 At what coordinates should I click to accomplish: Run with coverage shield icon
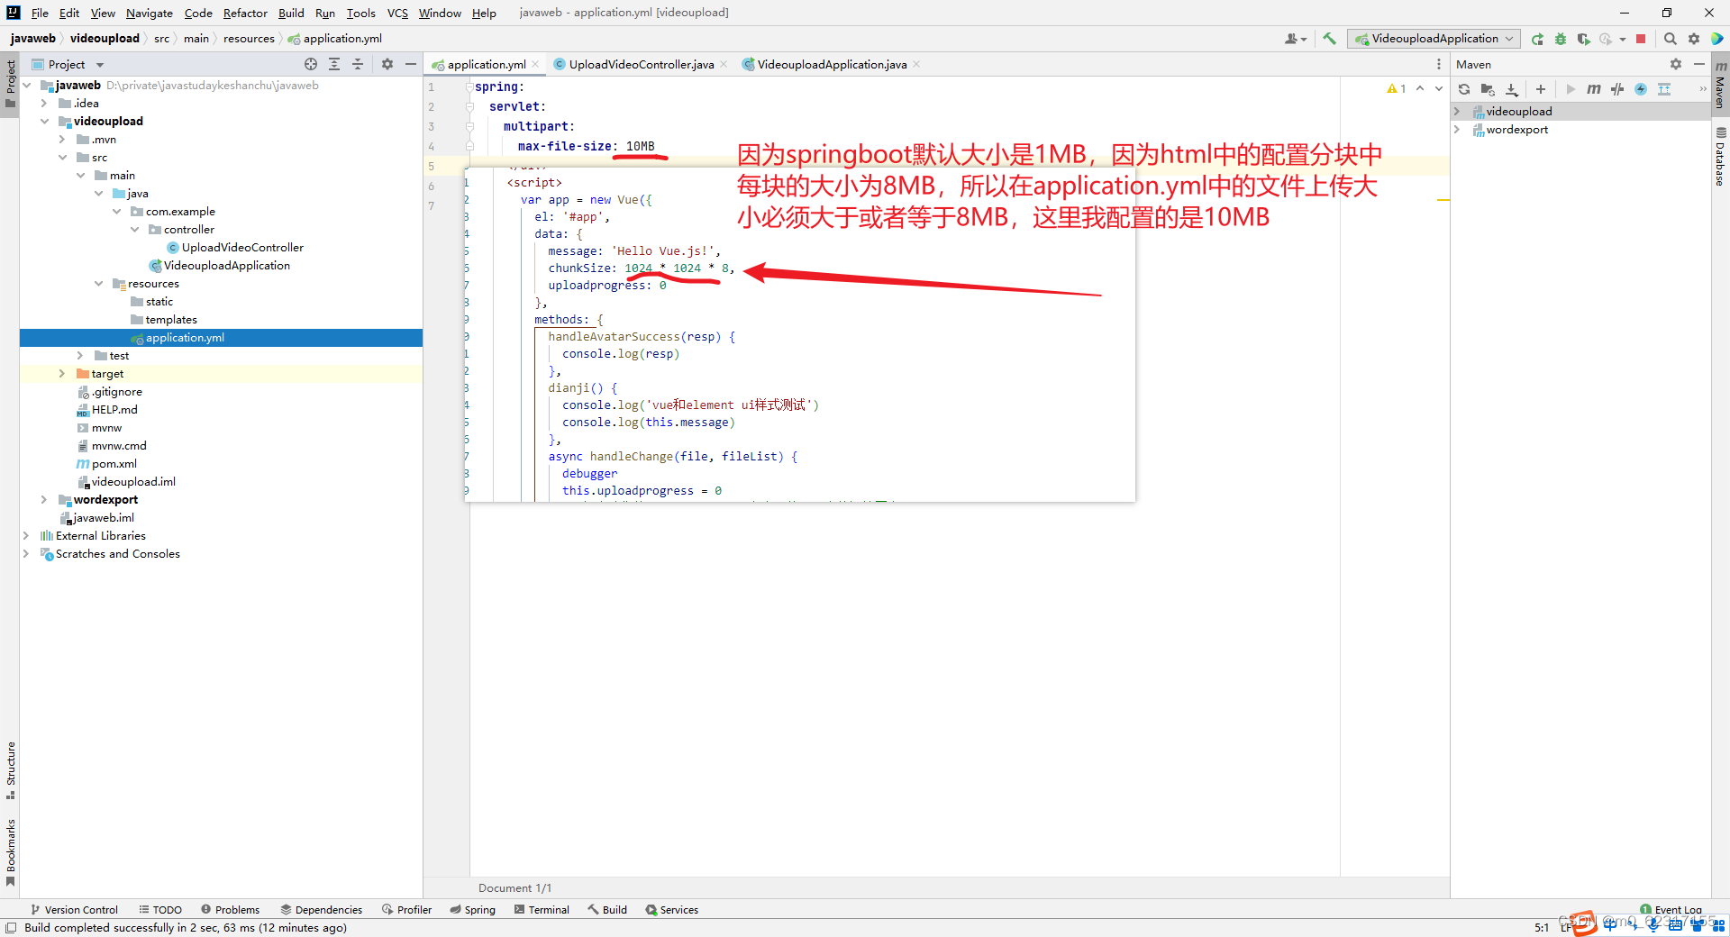pyautogui.click(x=1583, y=39)
